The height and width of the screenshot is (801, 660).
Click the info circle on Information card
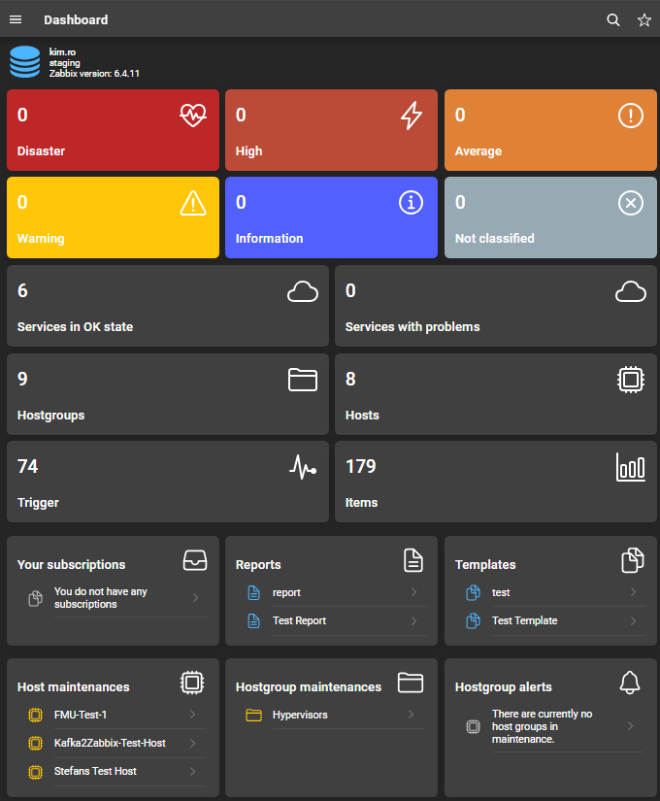click(412, 203)
